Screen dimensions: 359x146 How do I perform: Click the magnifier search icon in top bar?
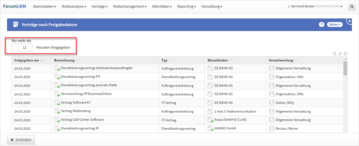[x=352, y=7]
